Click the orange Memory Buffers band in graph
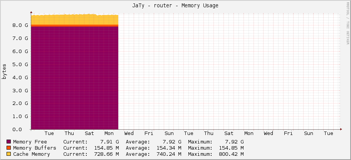 coord(74,25)
